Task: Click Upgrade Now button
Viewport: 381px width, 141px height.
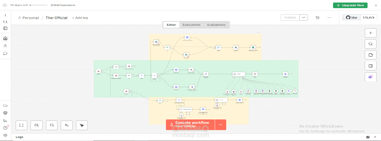Action: [x=350, y=5]
